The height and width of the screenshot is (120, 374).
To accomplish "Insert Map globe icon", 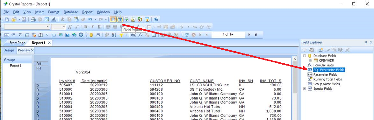I will point(75,35).
